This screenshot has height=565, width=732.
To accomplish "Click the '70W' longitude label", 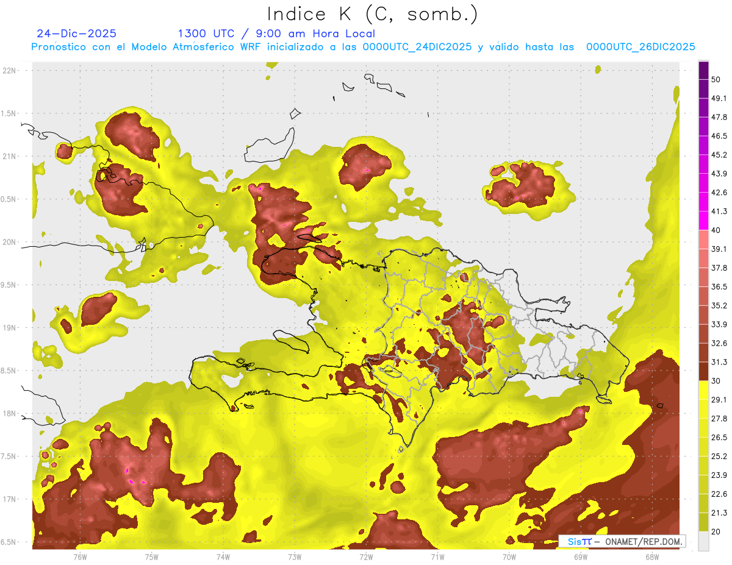I will 509,556.
